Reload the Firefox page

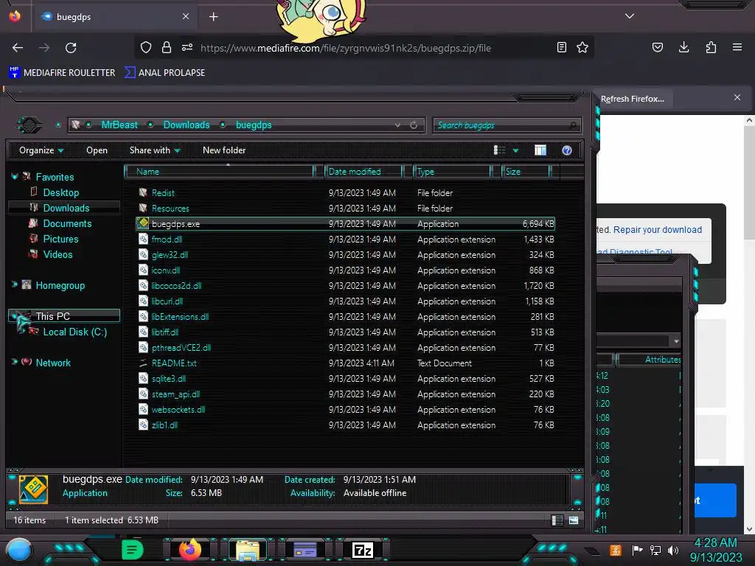point(71,48)
